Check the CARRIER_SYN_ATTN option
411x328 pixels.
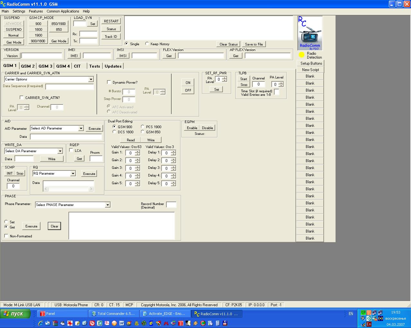(x=22, y=98)
